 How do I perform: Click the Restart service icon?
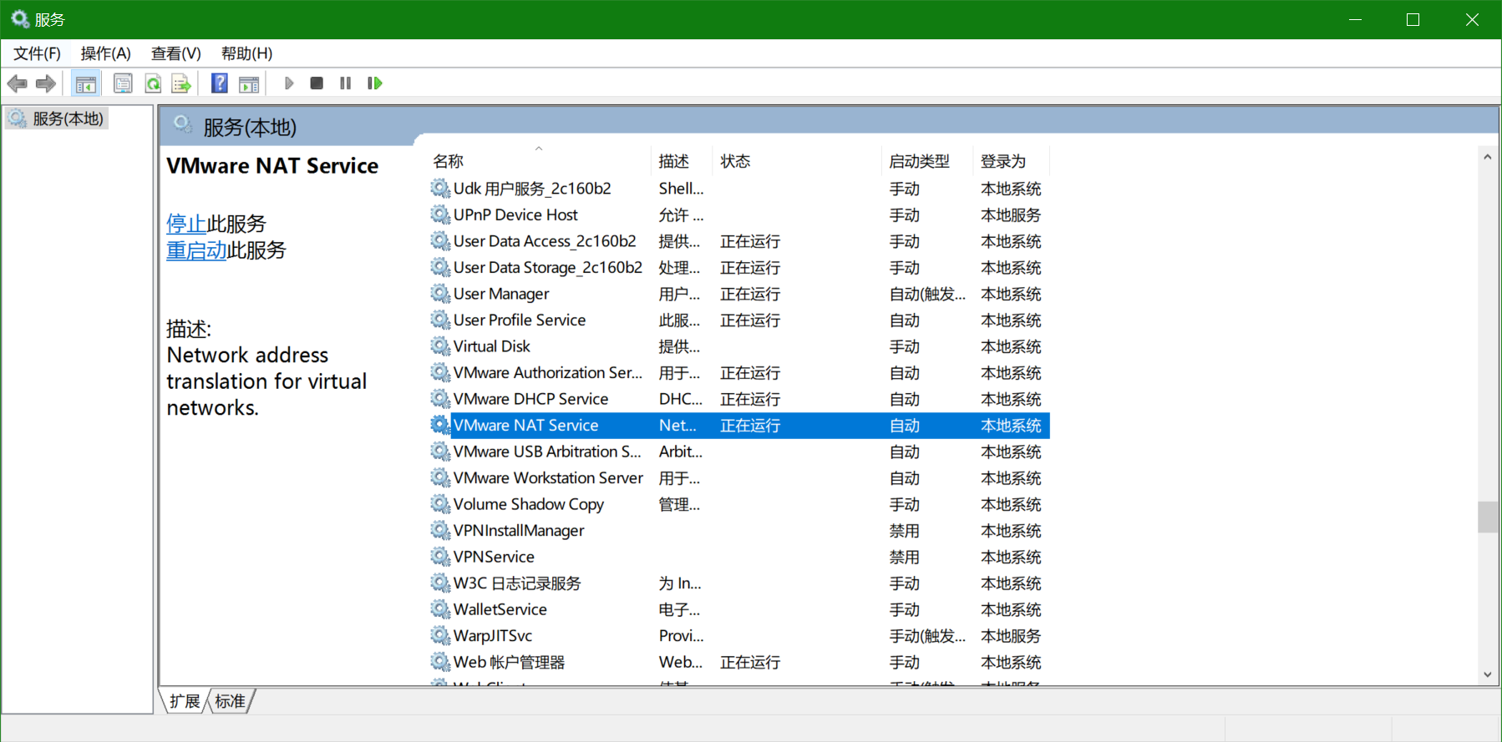tap(375, 83)
